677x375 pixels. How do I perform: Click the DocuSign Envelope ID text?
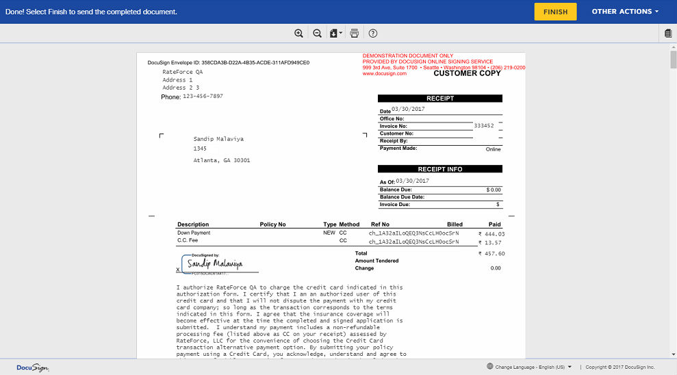[x=229, y=62]
